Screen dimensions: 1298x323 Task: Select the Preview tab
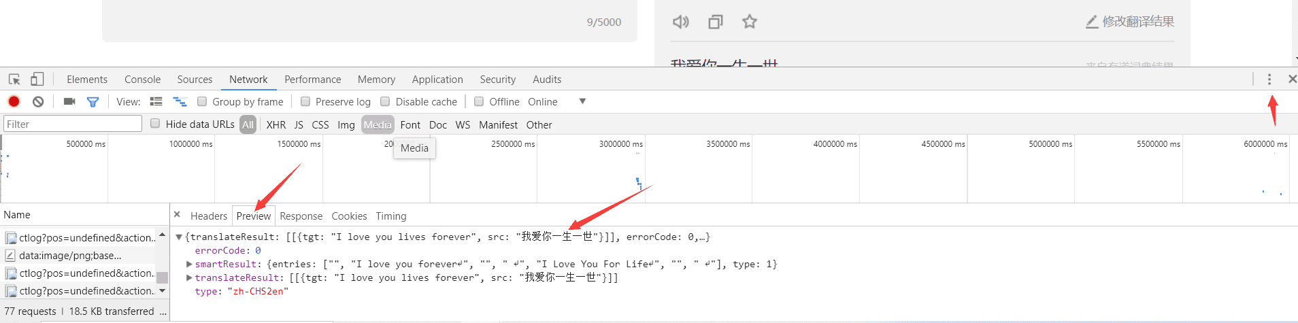point(254,216)
